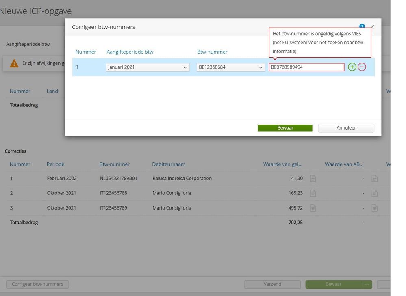Image resolution: width=406 pixels, height=296 pixels.
Task: Sort by Debiteurnaam column header
Action: (169, 164)
